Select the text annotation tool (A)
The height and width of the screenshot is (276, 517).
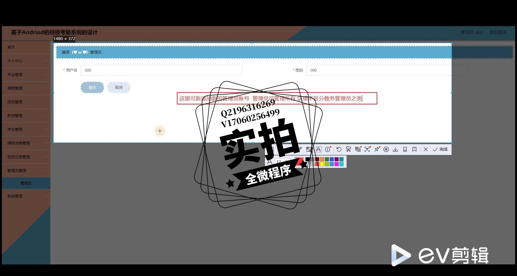pos(318,149)
